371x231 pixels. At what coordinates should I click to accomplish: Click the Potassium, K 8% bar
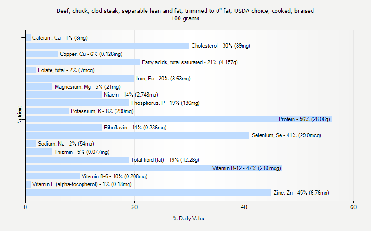[47, 111]
